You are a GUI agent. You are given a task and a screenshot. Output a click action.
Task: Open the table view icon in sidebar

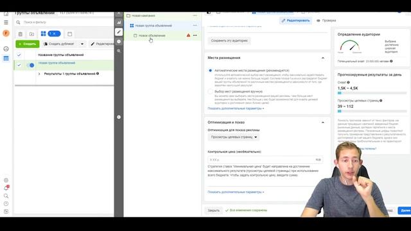6,58
